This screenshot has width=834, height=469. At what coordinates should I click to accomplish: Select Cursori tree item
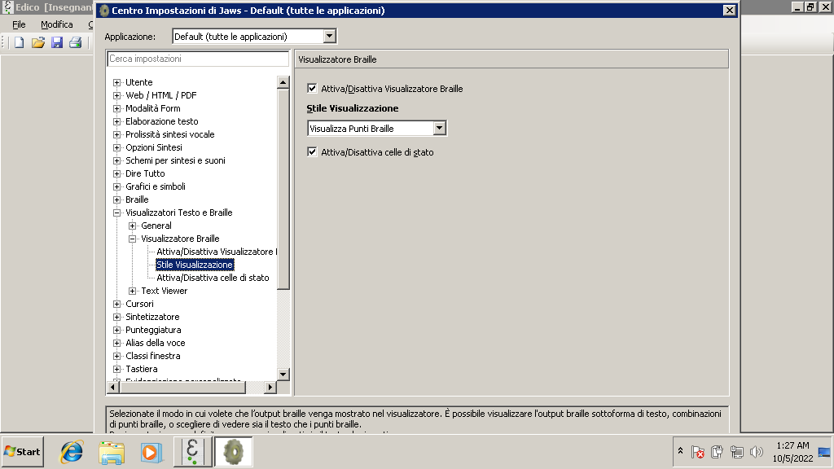coord(139,304)
